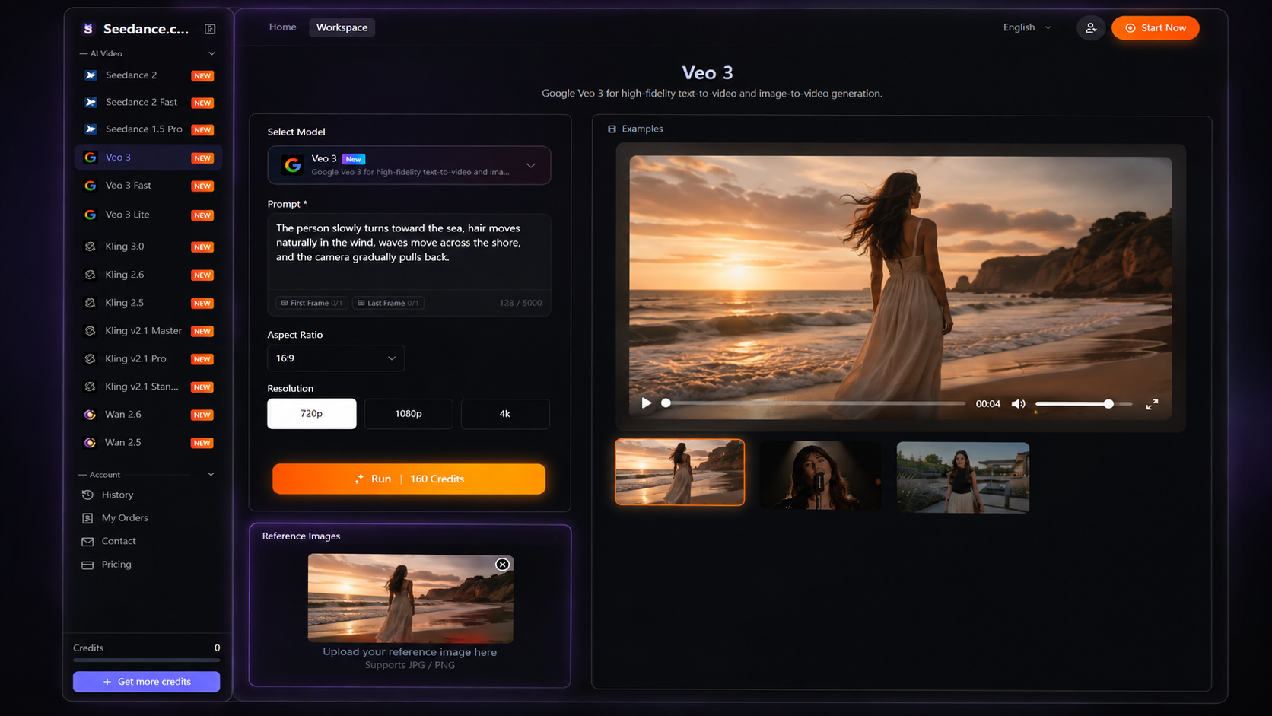Go to the Home tab
Viewport: 1272px width, 716px height.
pos(282,27)
